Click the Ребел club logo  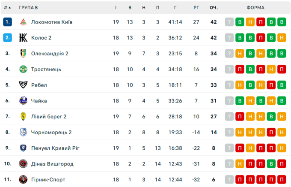(x=23, y=85)
